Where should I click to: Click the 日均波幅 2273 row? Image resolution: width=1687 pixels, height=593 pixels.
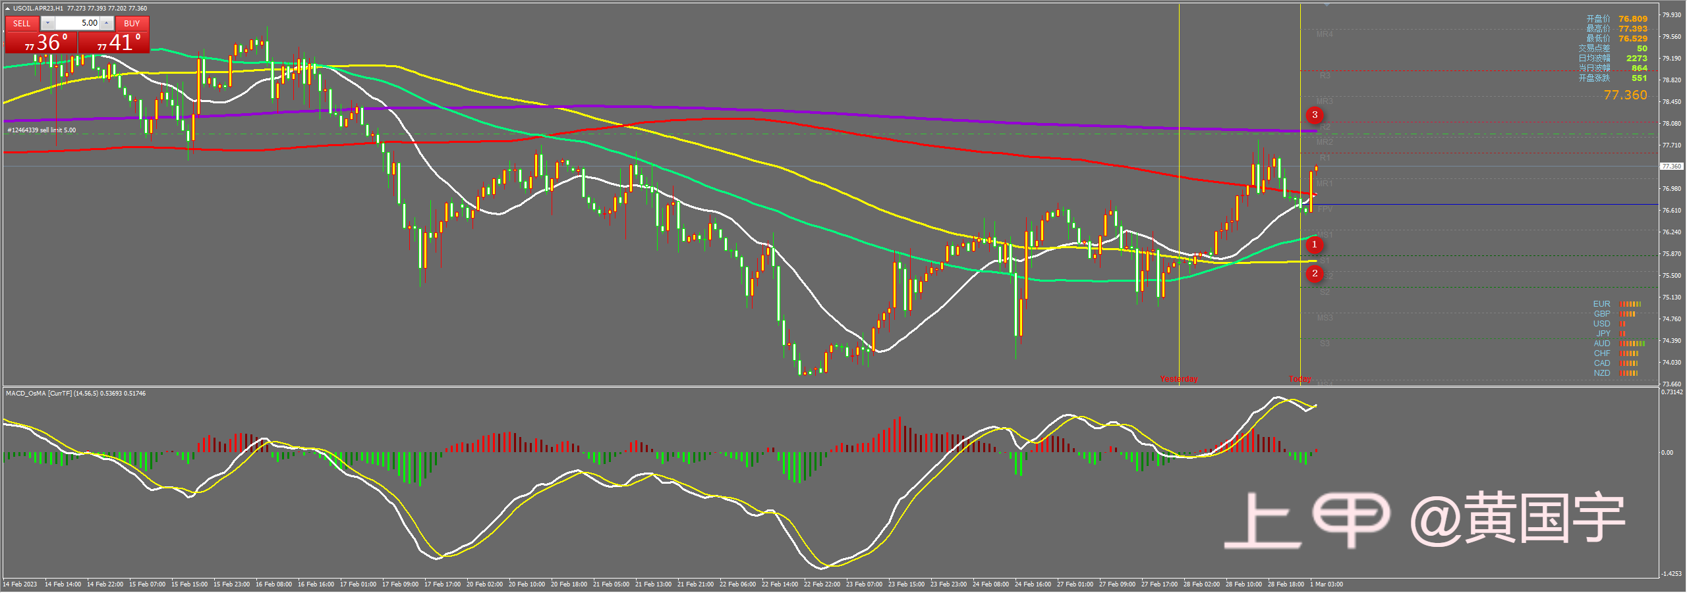(1613, 59)
